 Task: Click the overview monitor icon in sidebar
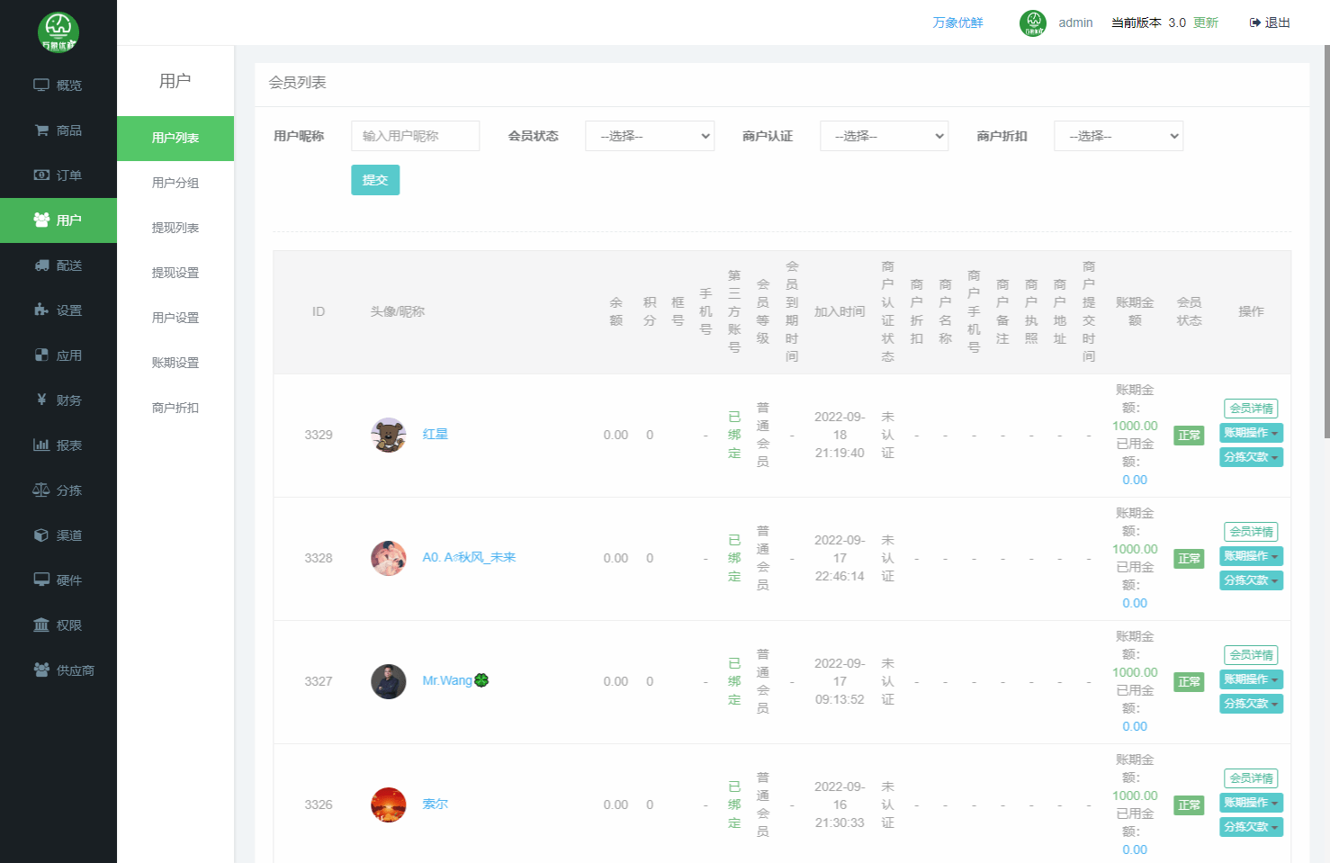pos(41,85)
